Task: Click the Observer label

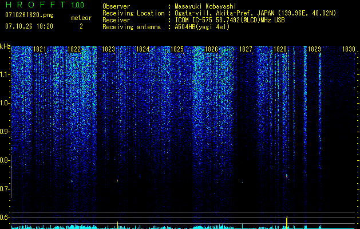Action: [116, 6]
